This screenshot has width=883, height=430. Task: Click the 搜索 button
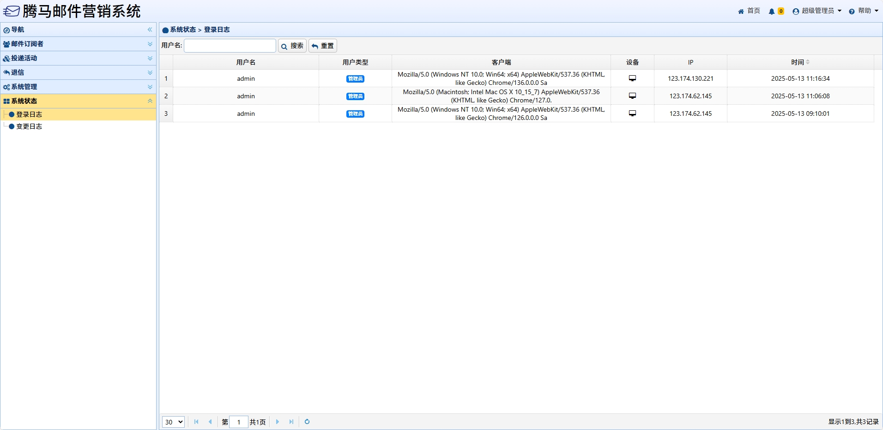[292, 46]
